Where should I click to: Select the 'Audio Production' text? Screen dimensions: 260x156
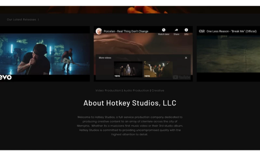136,91
